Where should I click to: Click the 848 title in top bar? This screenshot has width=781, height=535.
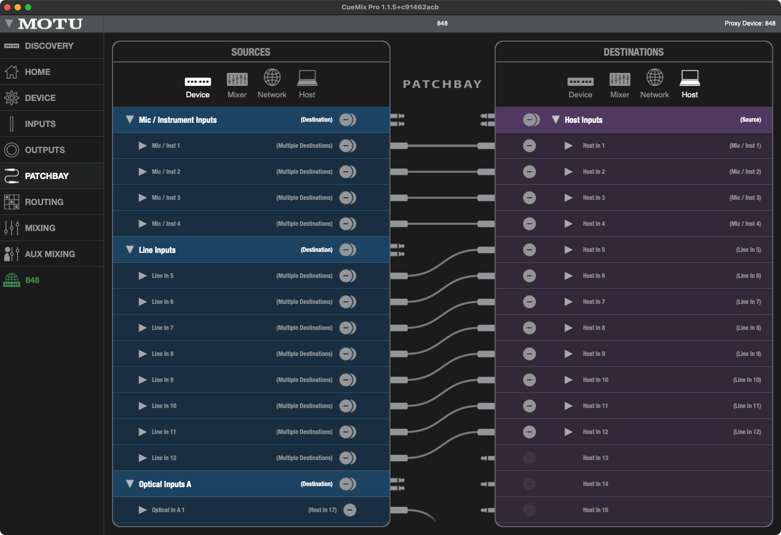[x=442, y=23]
